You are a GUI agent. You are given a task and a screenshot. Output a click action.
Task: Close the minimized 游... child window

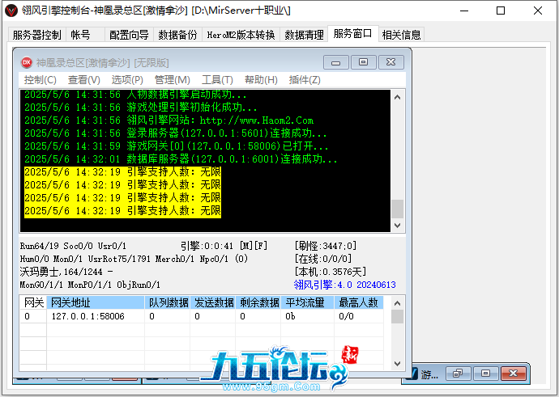coord(514,374)
